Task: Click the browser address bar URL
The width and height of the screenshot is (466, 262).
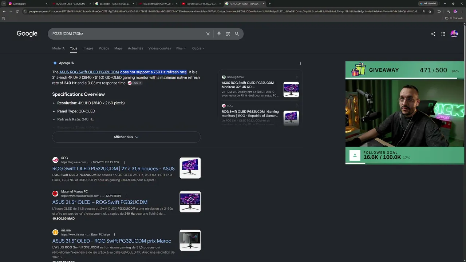Action: pyautogui.click(x=224, y=11)
